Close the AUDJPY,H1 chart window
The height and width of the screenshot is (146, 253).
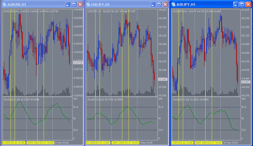coord(248,4)
